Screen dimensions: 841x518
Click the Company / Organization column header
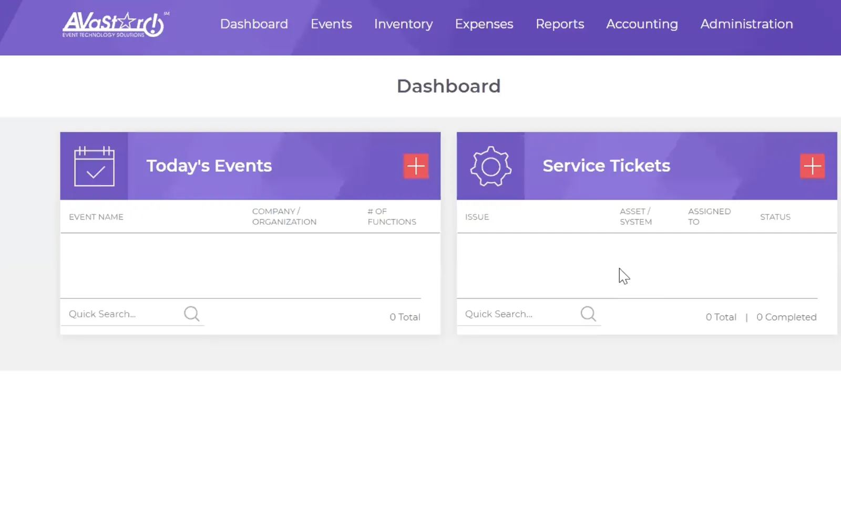[284, 216]
